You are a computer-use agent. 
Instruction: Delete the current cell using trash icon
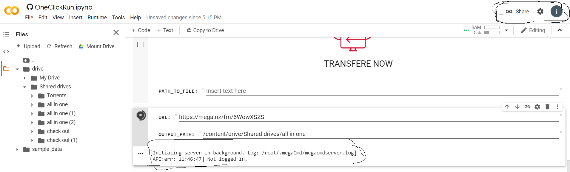(547, 107)
